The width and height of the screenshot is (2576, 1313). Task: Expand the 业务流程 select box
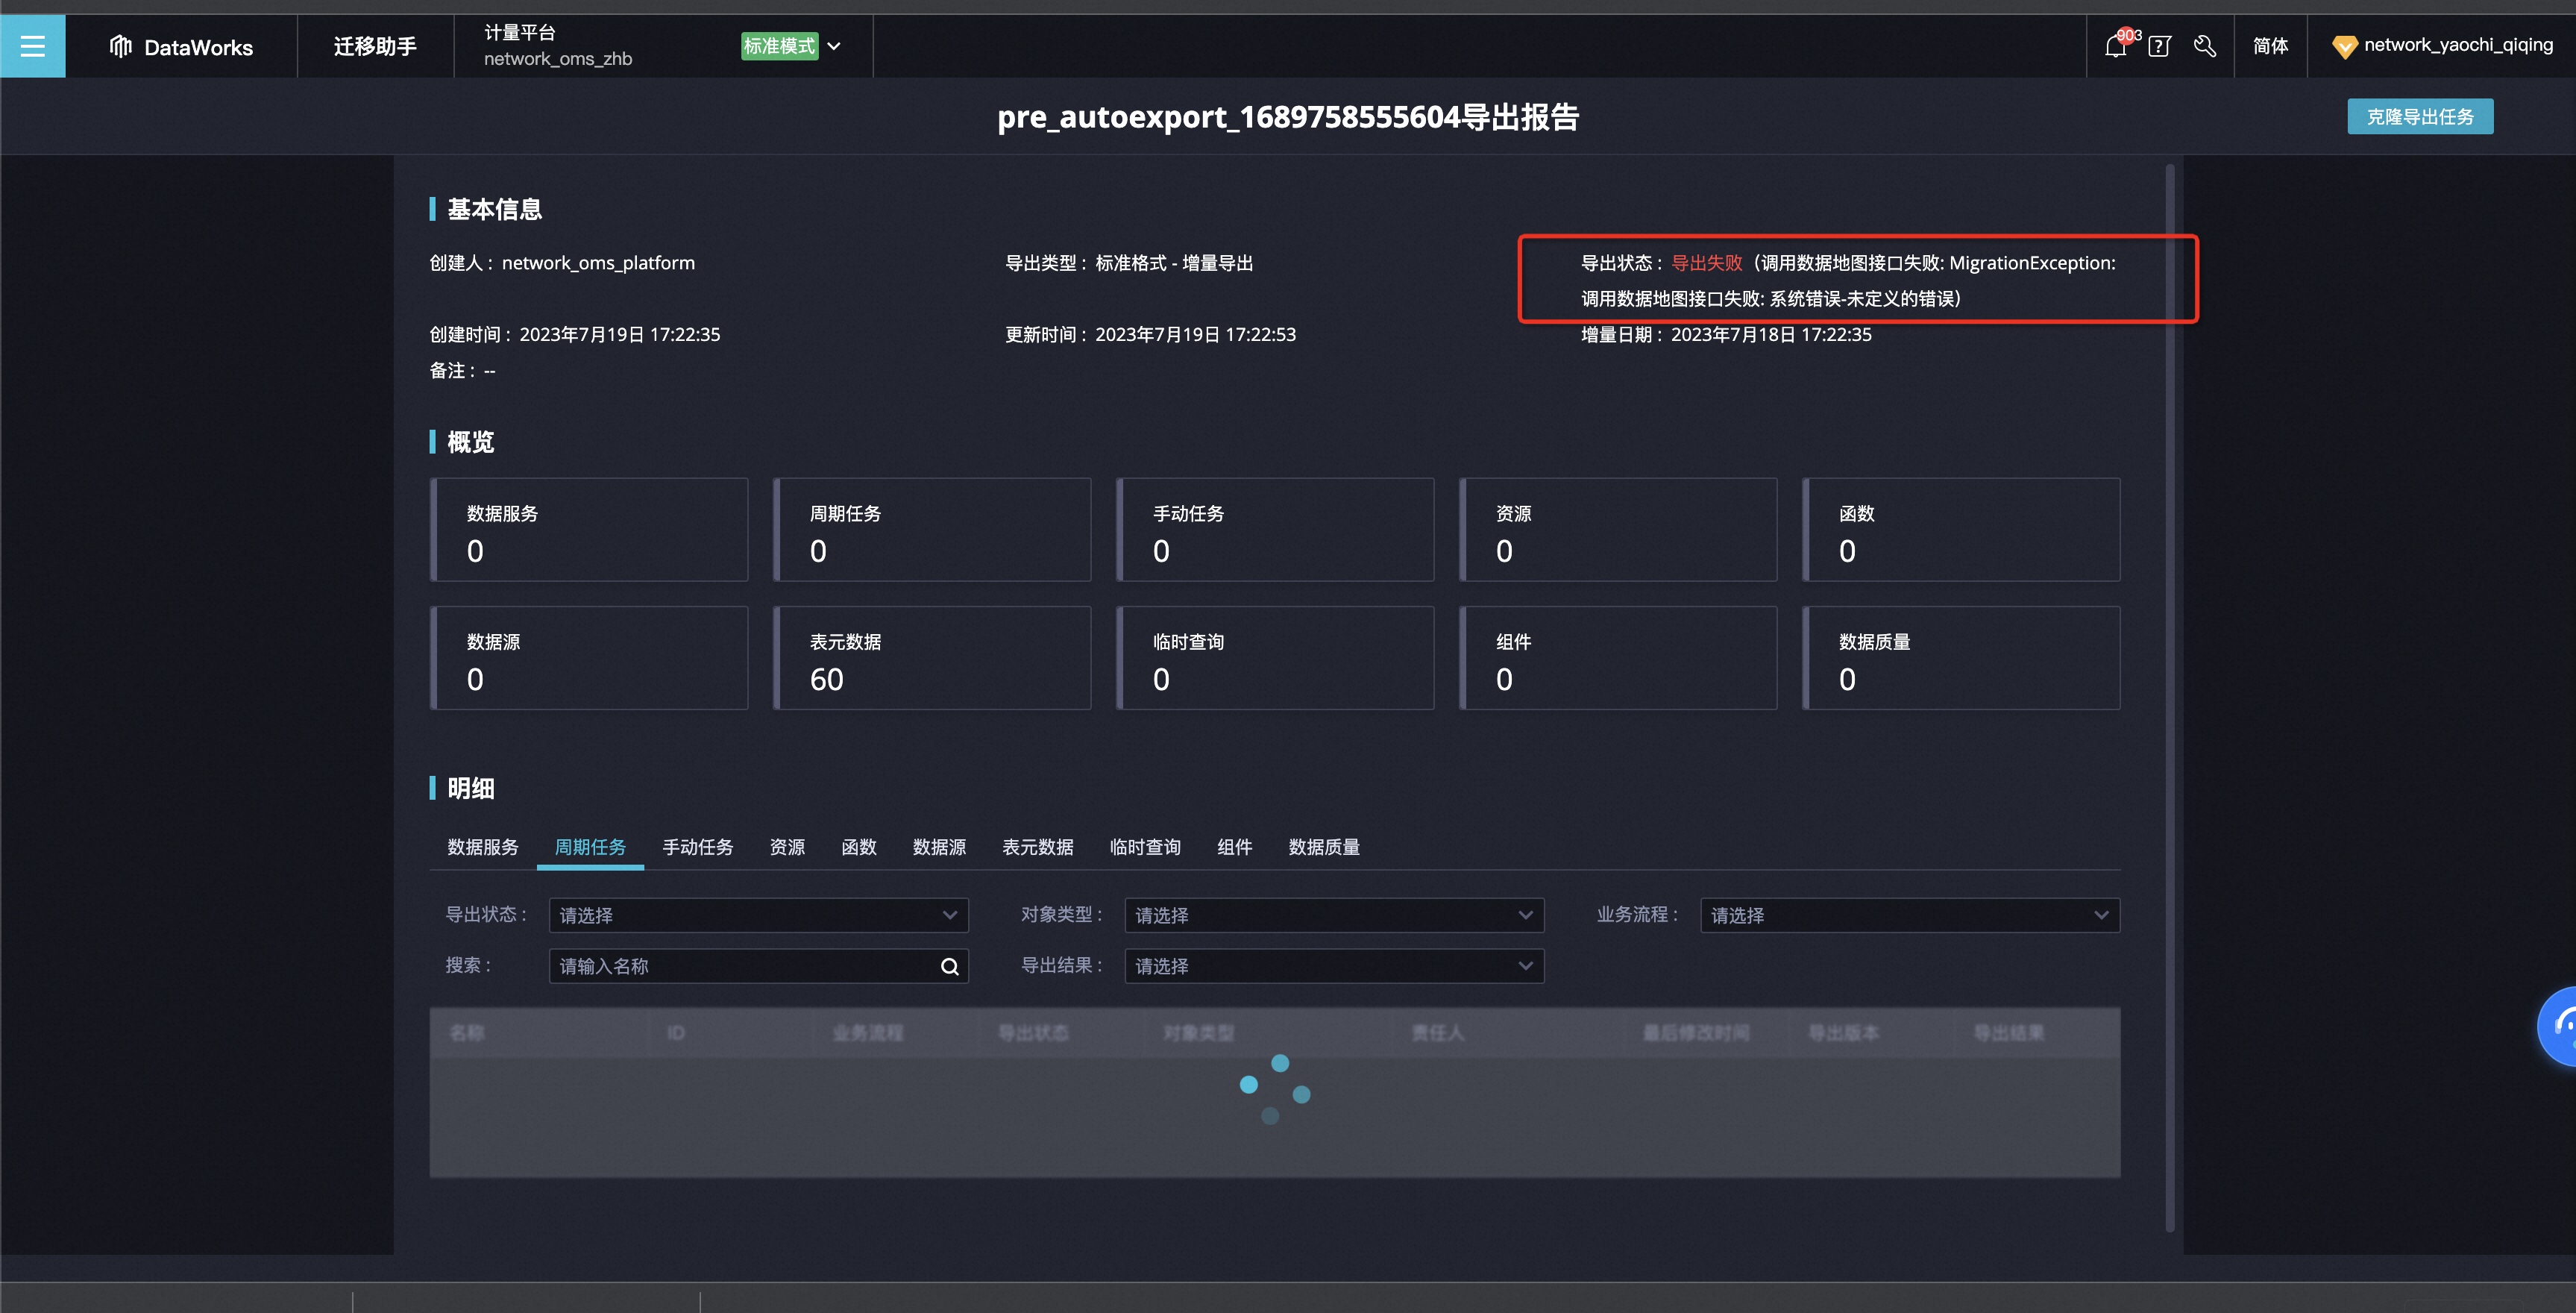pos(1909,915)
